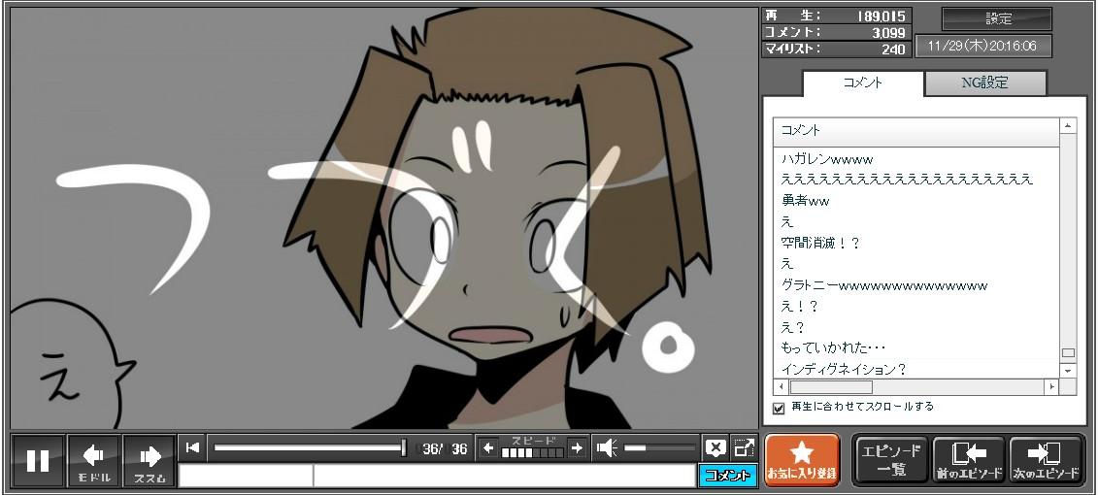Viewport: 1098px width, 495px height.
Task: Click the ススム (forward) arrow button
Action: pos(150,460)
